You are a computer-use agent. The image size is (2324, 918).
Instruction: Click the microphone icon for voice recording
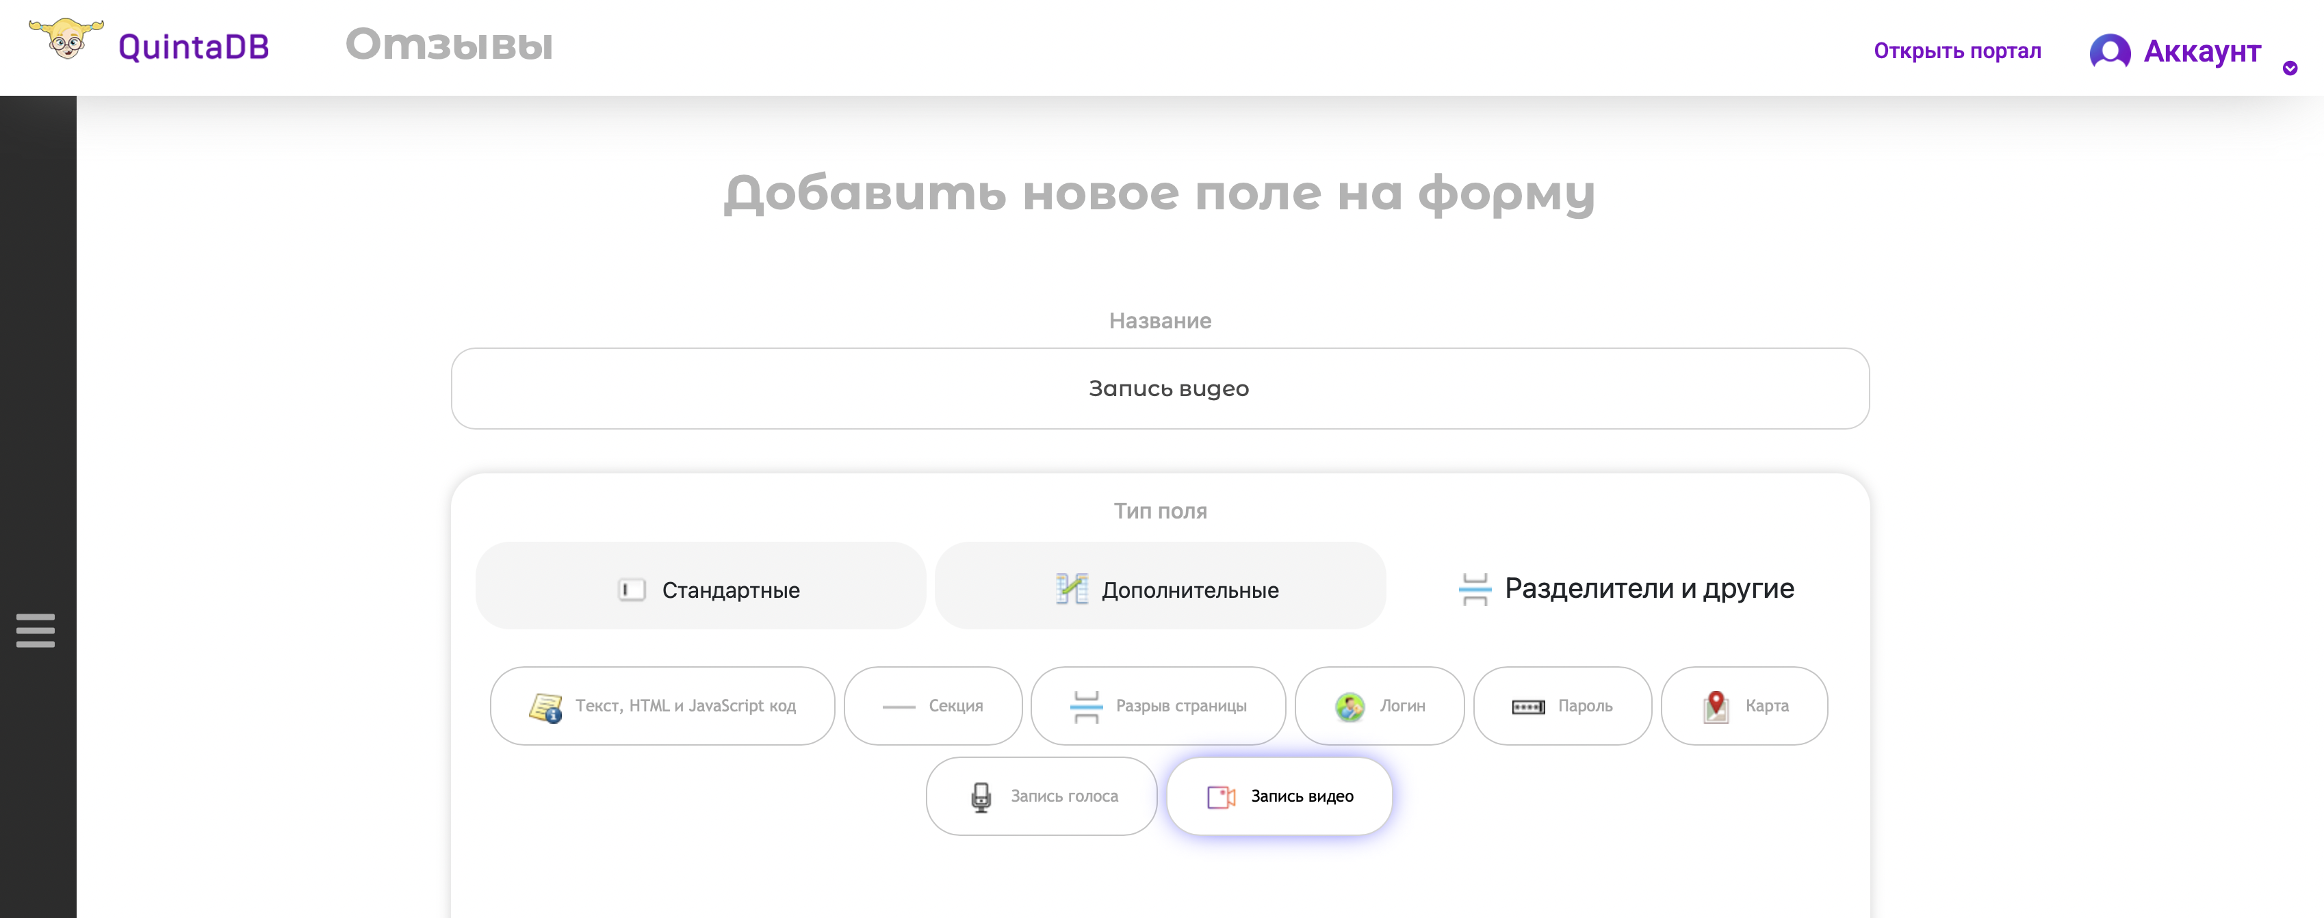pos(981,797)
